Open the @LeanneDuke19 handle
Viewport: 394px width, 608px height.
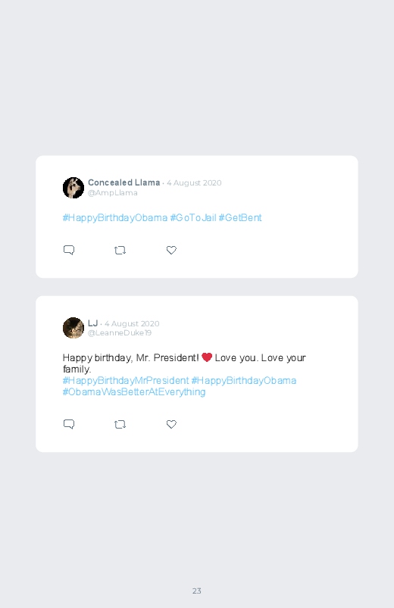click(120, 333)
